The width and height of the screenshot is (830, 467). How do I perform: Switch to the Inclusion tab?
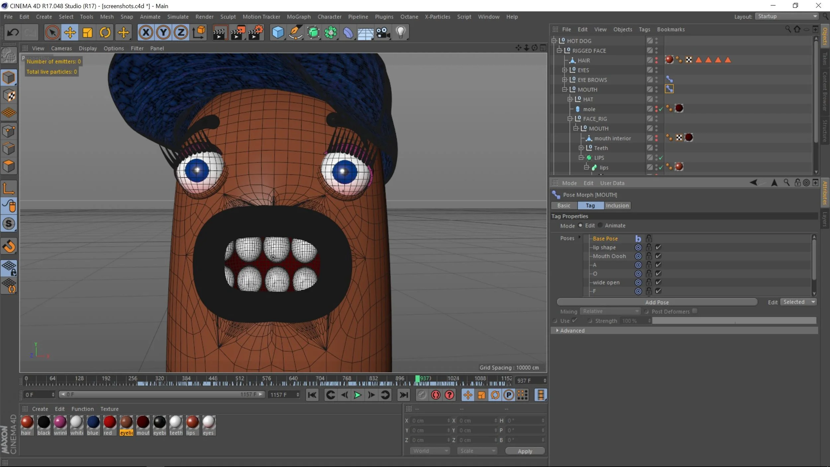click(x=617, y=206)
